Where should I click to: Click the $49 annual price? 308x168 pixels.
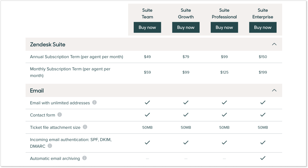point(147,57)
